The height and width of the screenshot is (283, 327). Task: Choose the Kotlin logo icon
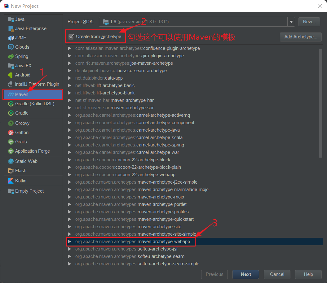tap(11, 181)
